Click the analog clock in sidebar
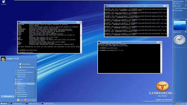 point(179,40)
